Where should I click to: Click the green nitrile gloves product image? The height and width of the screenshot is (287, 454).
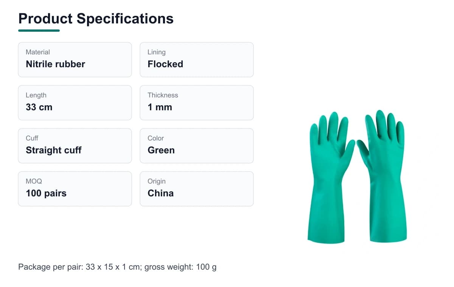pyautogui.click(x=358, y=177)
